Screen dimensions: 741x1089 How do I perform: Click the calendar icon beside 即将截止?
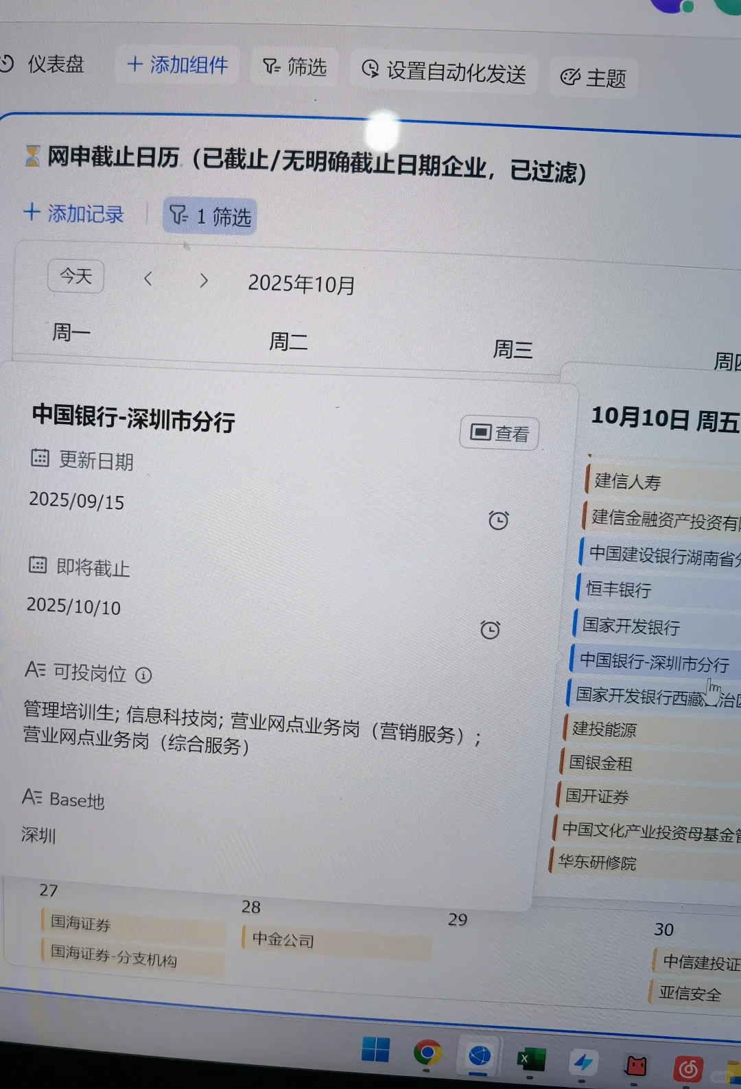(37, 565)
